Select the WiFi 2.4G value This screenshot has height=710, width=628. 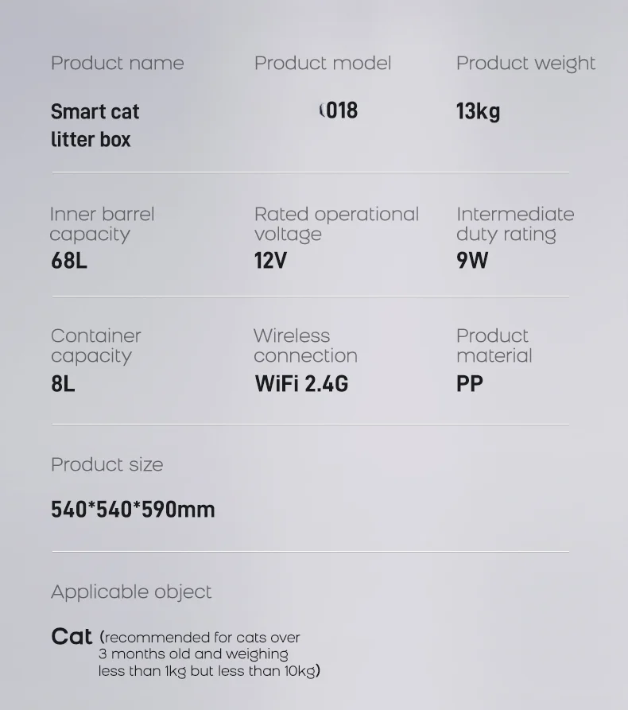coord(301,383)
